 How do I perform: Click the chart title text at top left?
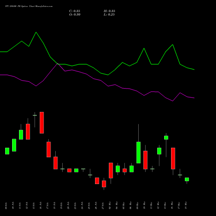click(29, 6)
